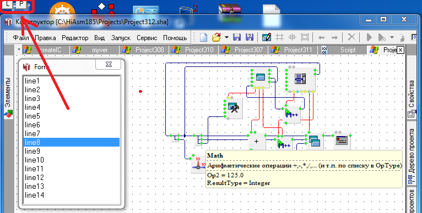The image size is (422, 213).
Task: Switch to the myver tab
Action: (94, 50)
